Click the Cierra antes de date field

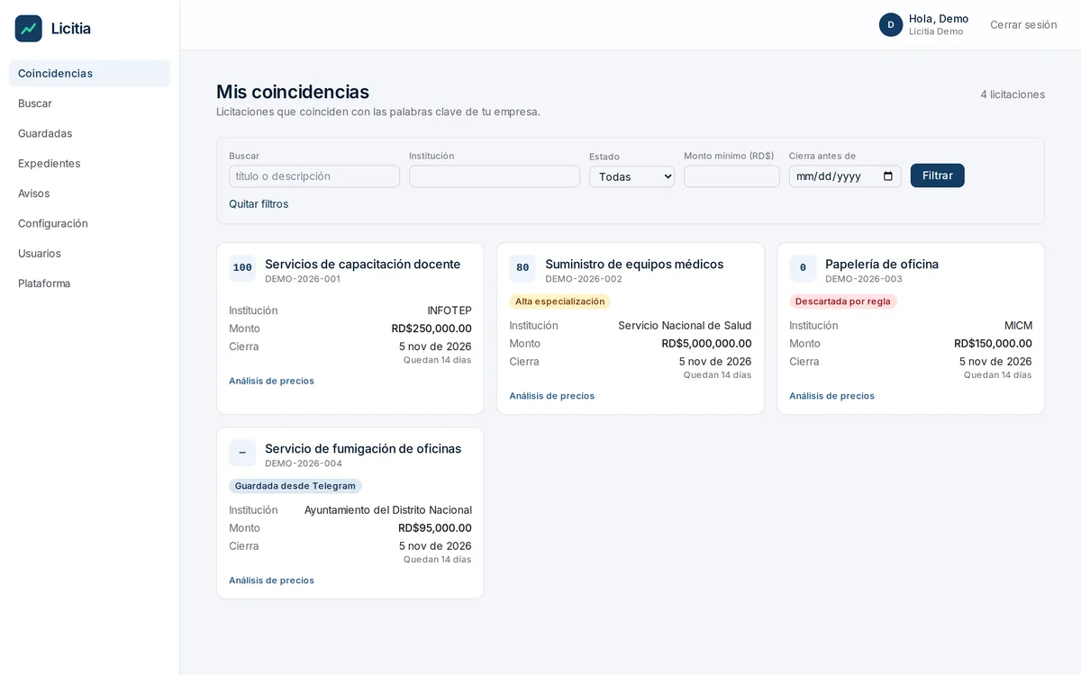point(845,176)
